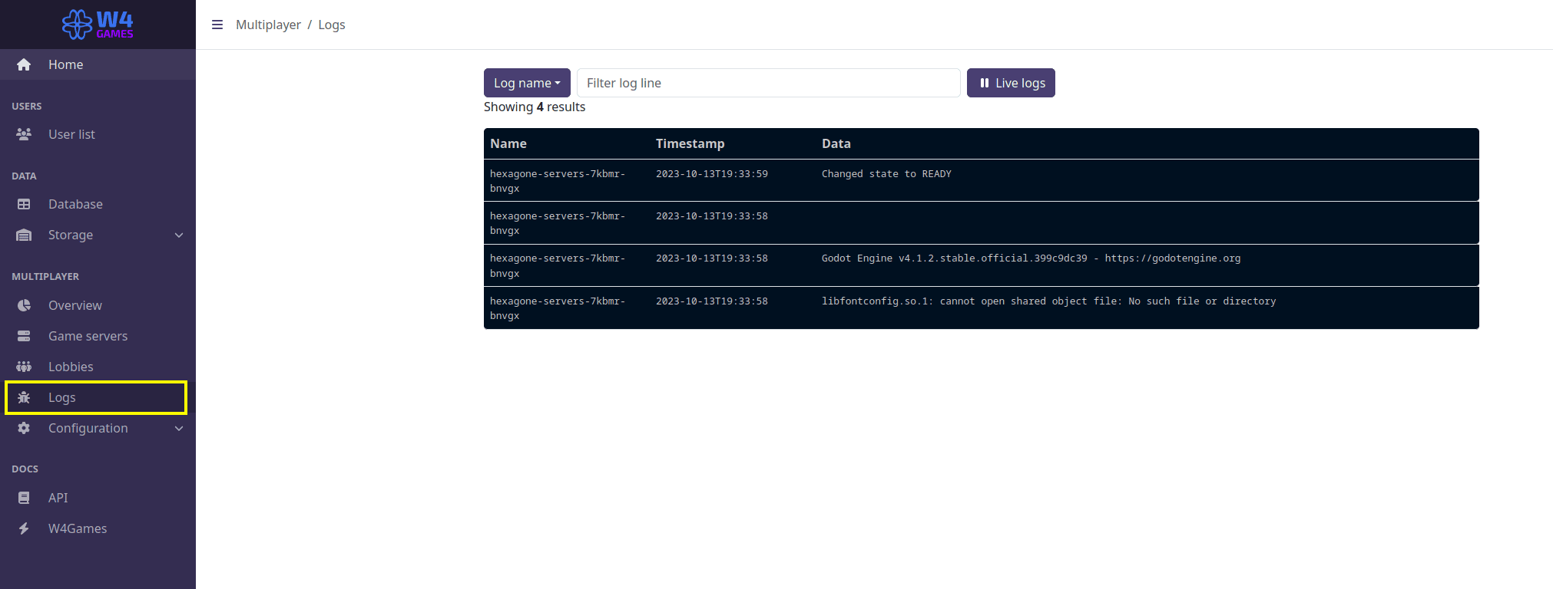The height and width of the screenshot is (589, 1553).
Task: Click the Logs bug icon
Action: coord(24,397)
